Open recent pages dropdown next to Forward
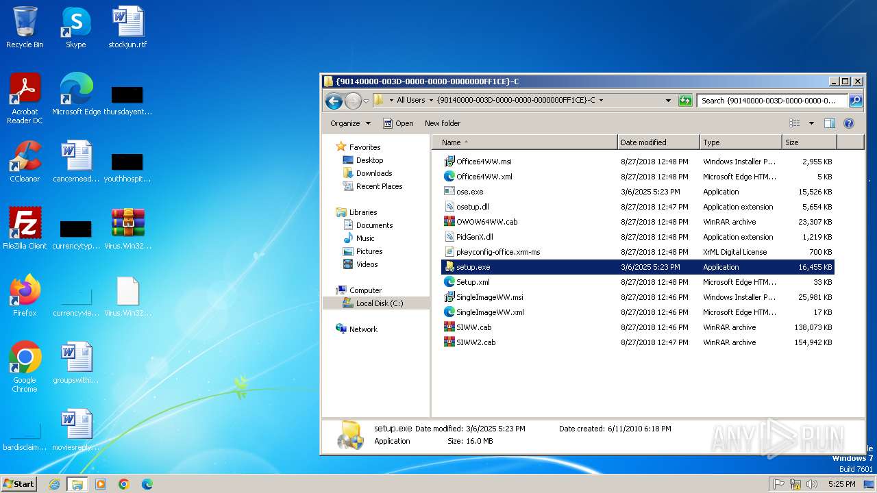This screenshot has width=877, height=493. (366, 101)
